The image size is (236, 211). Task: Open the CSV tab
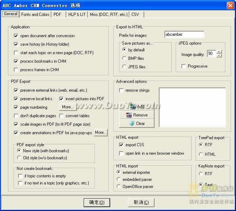coord(135,15)
